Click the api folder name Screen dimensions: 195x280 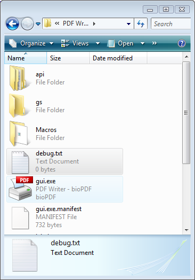[40, 74]
